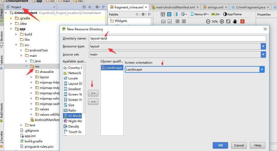Image resolution: width=277 pixels, height=151 pixels.
Task: Select the Landscape chosen qualifier
Action: (112, 68)
